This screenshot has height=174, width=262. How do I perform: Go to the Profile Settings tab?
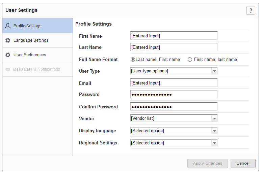coord(27,26)
